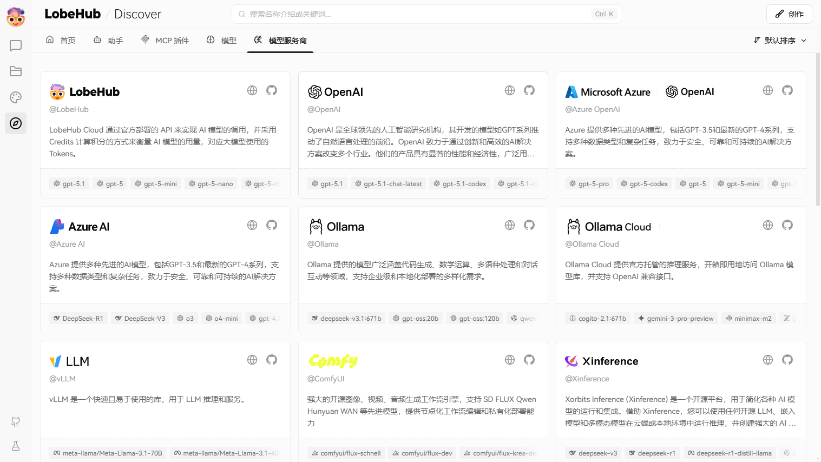This screenshot has width=821, height=462.
Task: Open GitHub icon on the Ollama card
Action: 529,225
